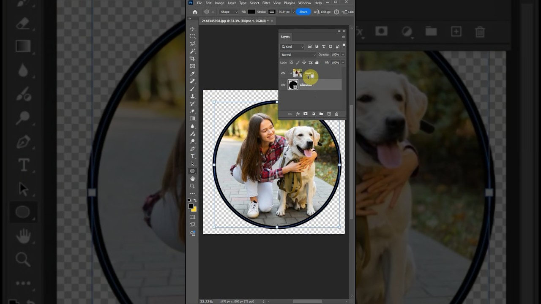The height and width of the screenshot is (304, 541).
Task: Open the Opacity slider arrow
Action: coord(342,54)
